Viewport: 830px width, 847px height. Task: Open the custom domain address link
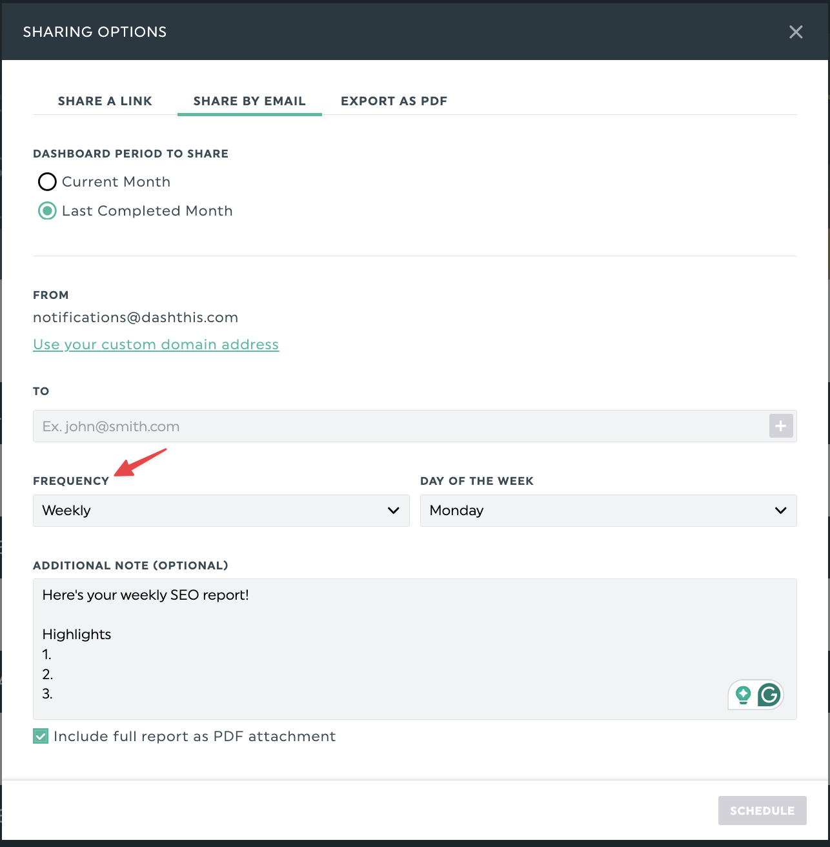click(156, 344)
